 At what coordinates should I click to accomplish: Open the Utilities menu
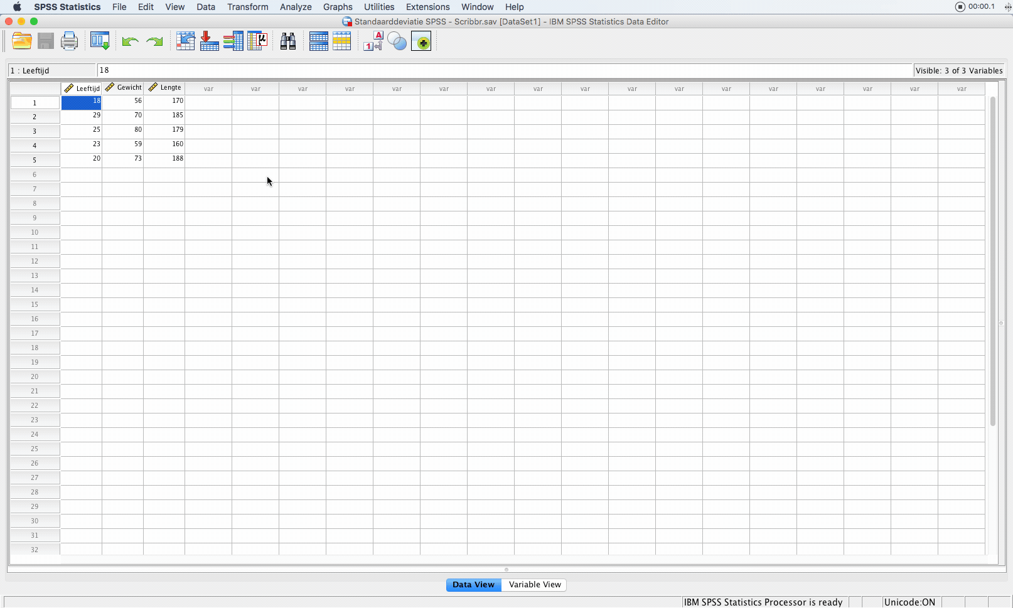click(x=379, y=7)
